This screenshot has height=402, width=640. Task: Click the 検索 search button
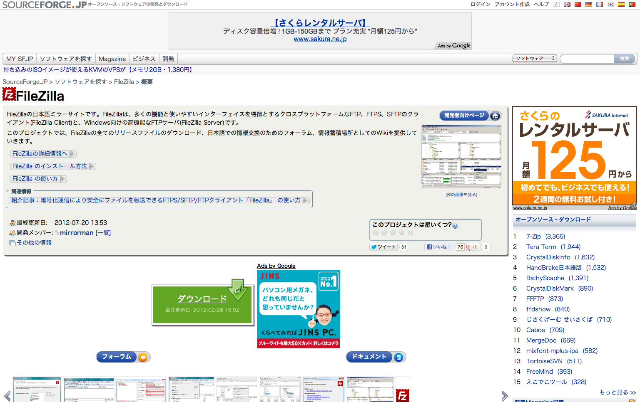click(625, 59)
